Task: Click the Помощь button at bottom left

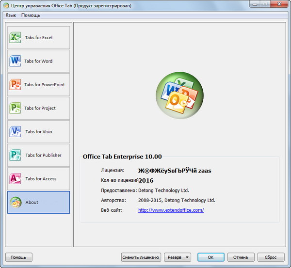Action: (18, 257)
